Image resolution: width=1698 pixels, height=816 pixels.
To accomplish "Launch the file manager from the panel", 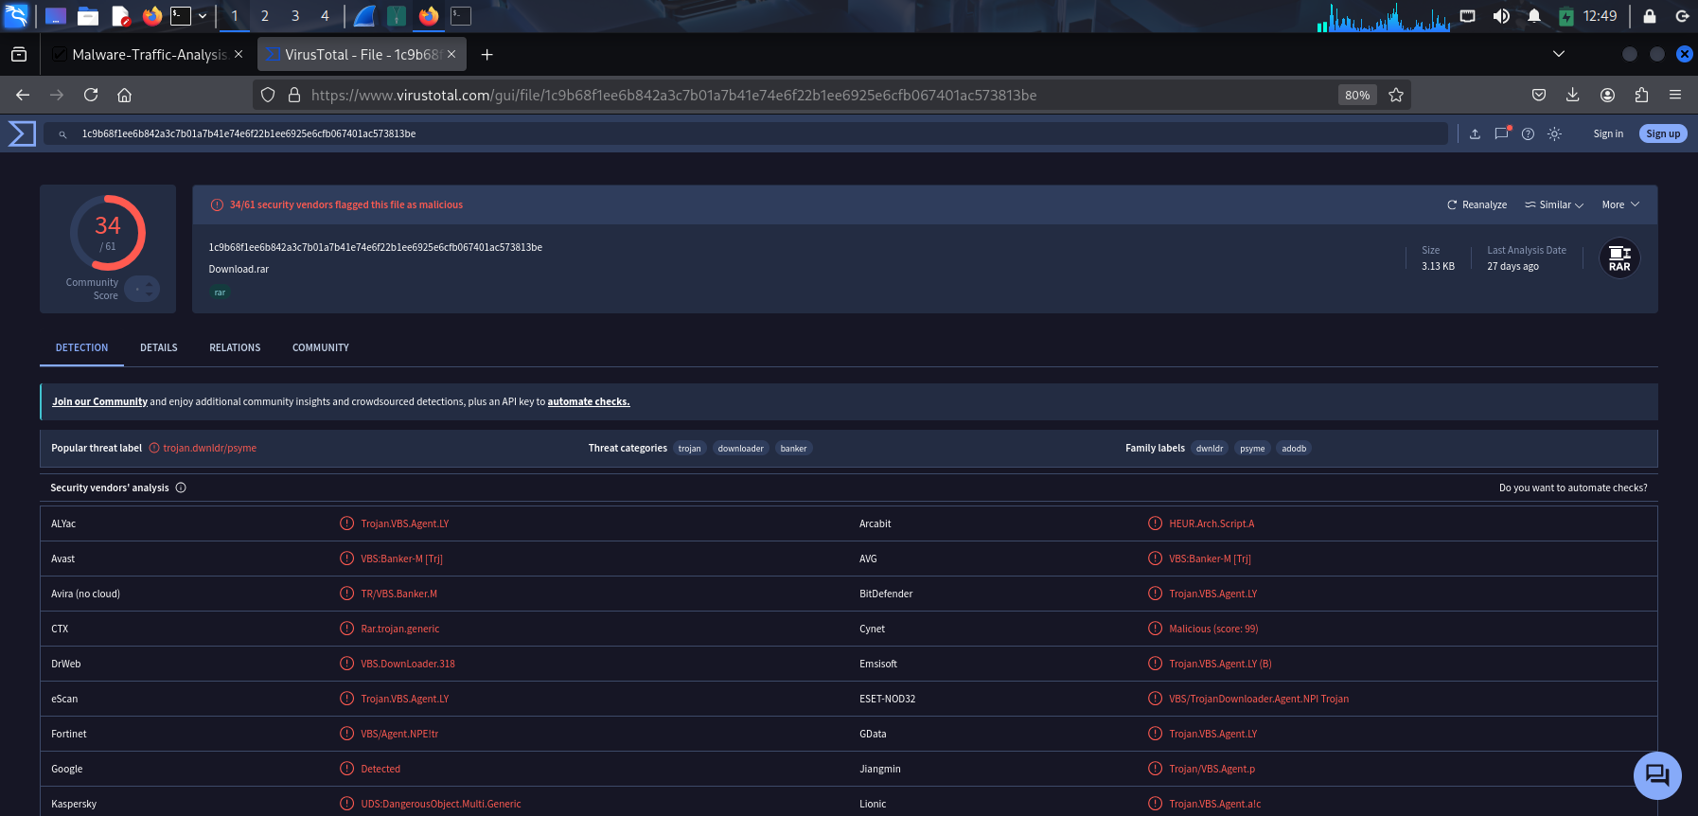I will (88, 16).
